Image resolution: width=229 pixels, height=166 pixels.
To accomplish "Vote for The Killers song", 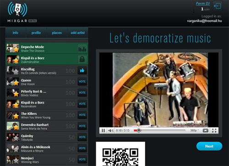I will 82,115.
